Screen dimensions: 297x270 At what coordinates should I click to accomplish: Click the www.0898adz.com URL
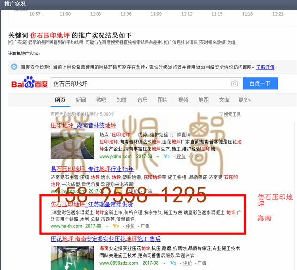pyautogui.click(x=119, y=263)
